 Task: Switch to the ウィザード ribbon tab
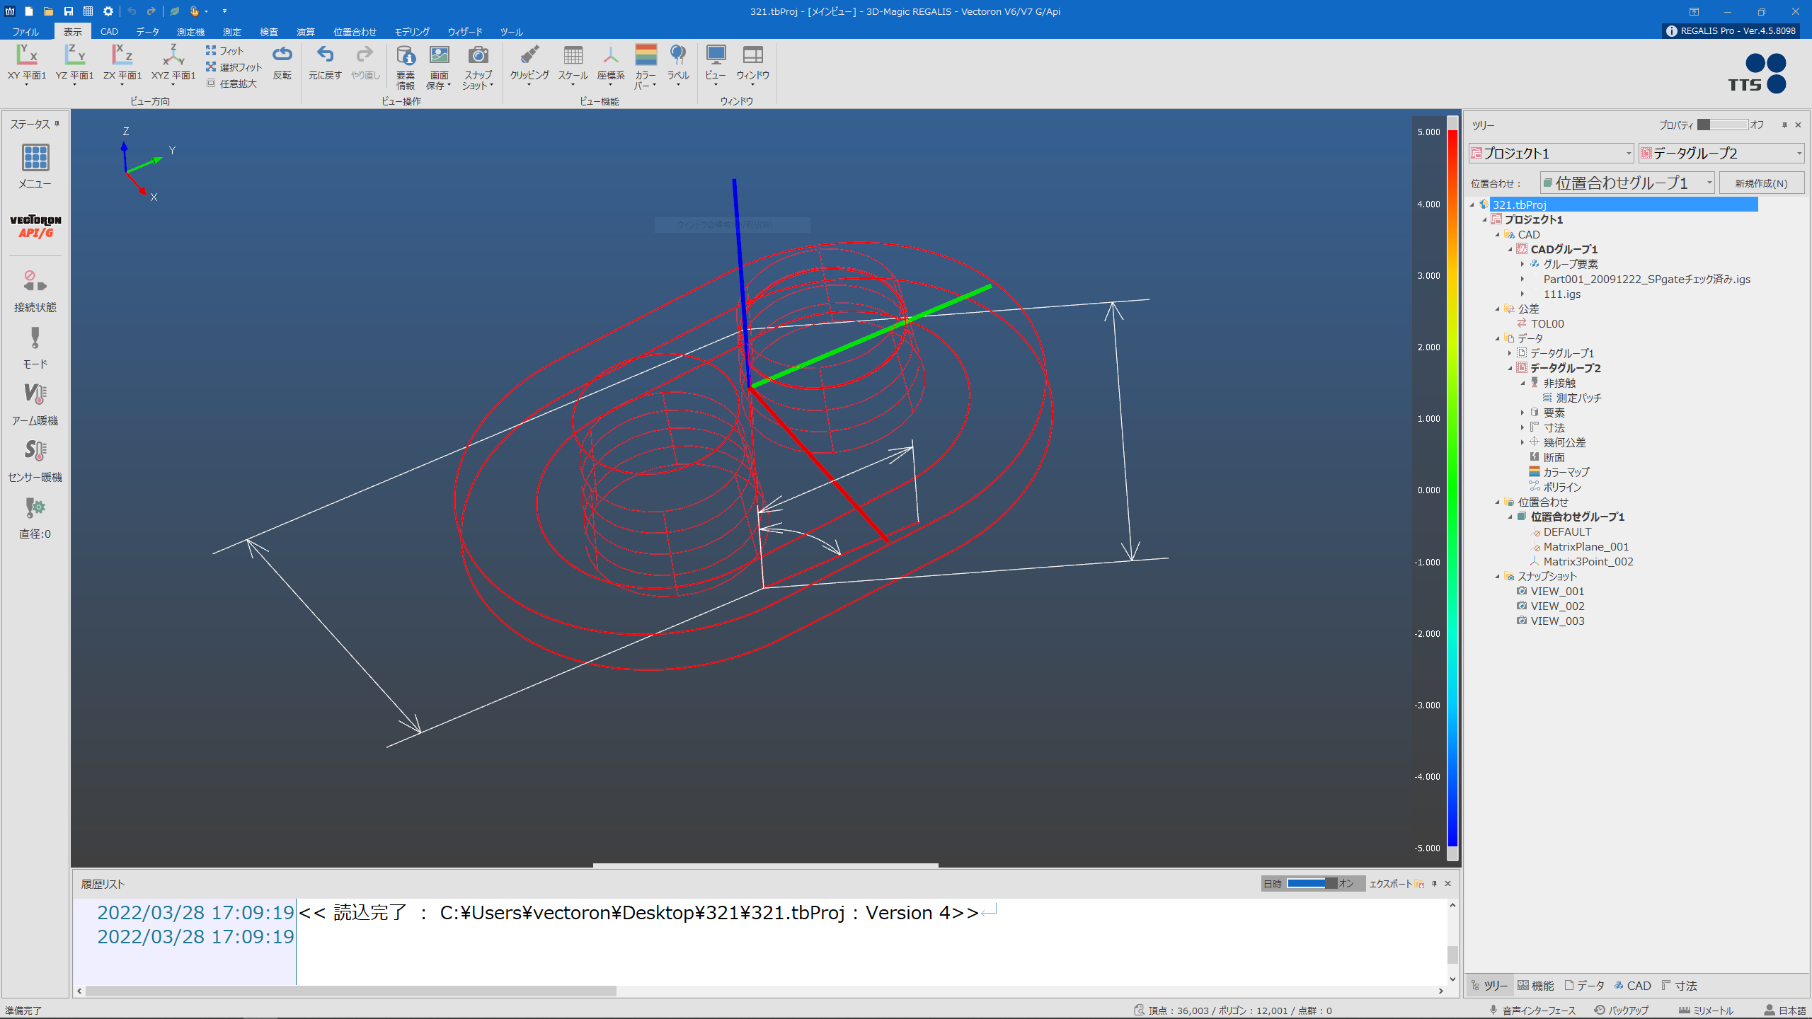click(465, 32)
